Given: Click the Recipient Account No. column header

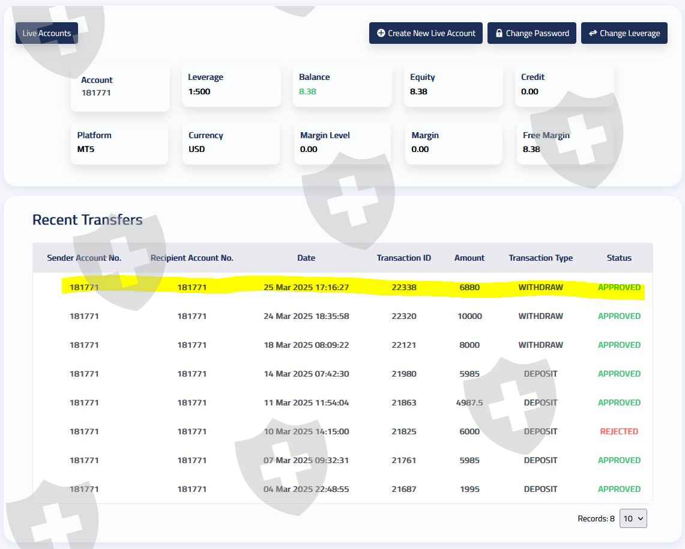Looking at the screenshot, I should [192, 258].
